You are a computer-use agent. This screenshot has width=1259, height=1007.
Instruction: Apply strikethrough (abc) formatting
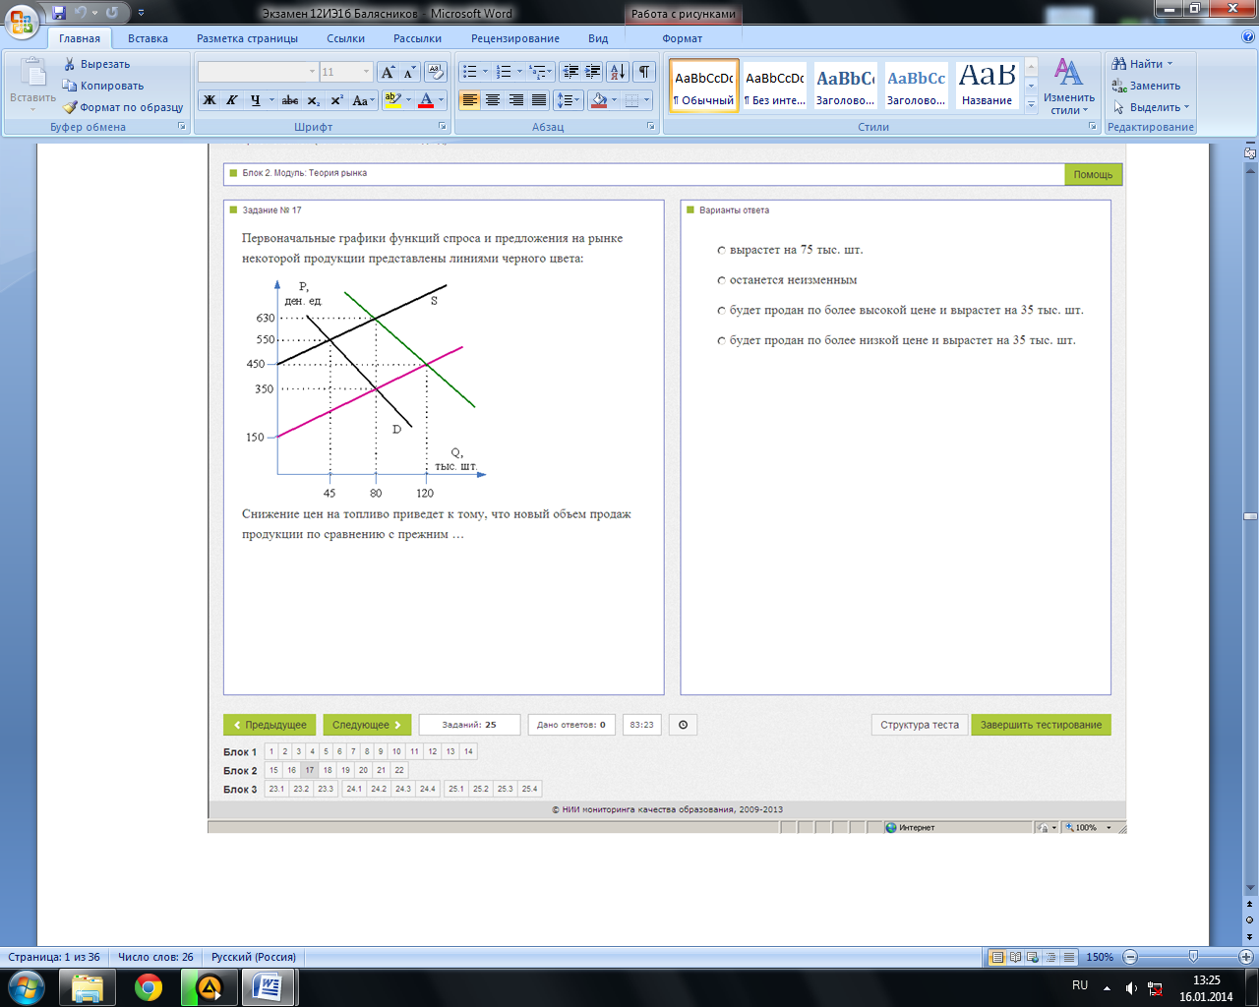click(x=290, y=100)
